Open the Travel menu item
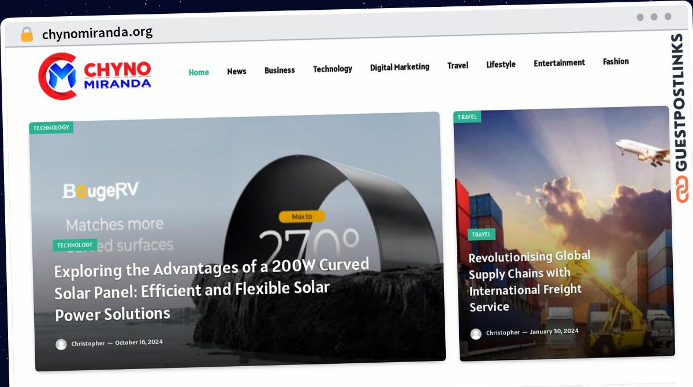Screen dimensions: 693x387 coord(457,65)
